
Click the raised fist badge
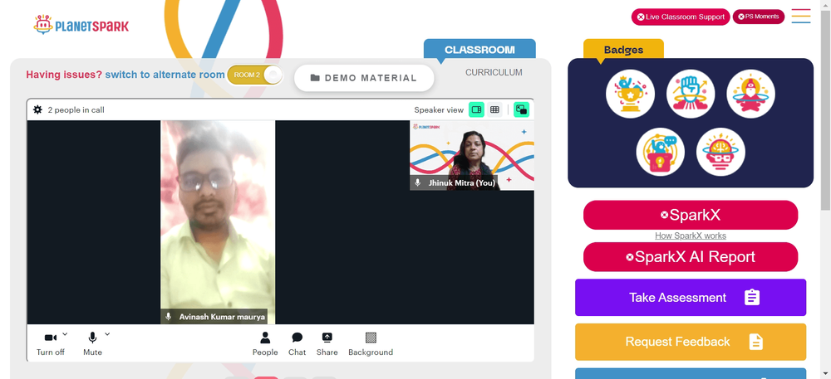tap(691, 94)
